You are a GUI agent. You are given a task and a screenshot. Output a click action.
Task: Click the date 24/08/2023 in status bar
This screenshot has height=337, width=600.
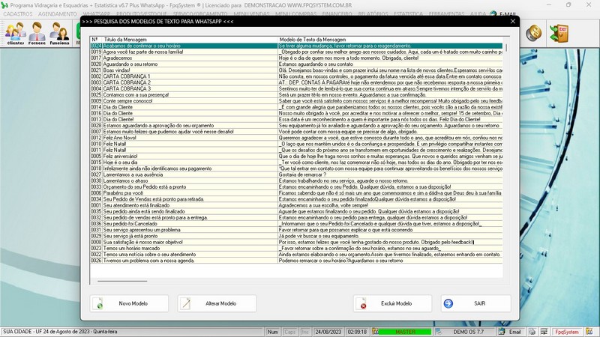328,332
